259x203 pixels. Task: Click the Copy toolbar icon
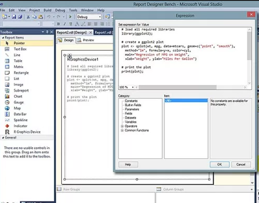click(34, 17)
